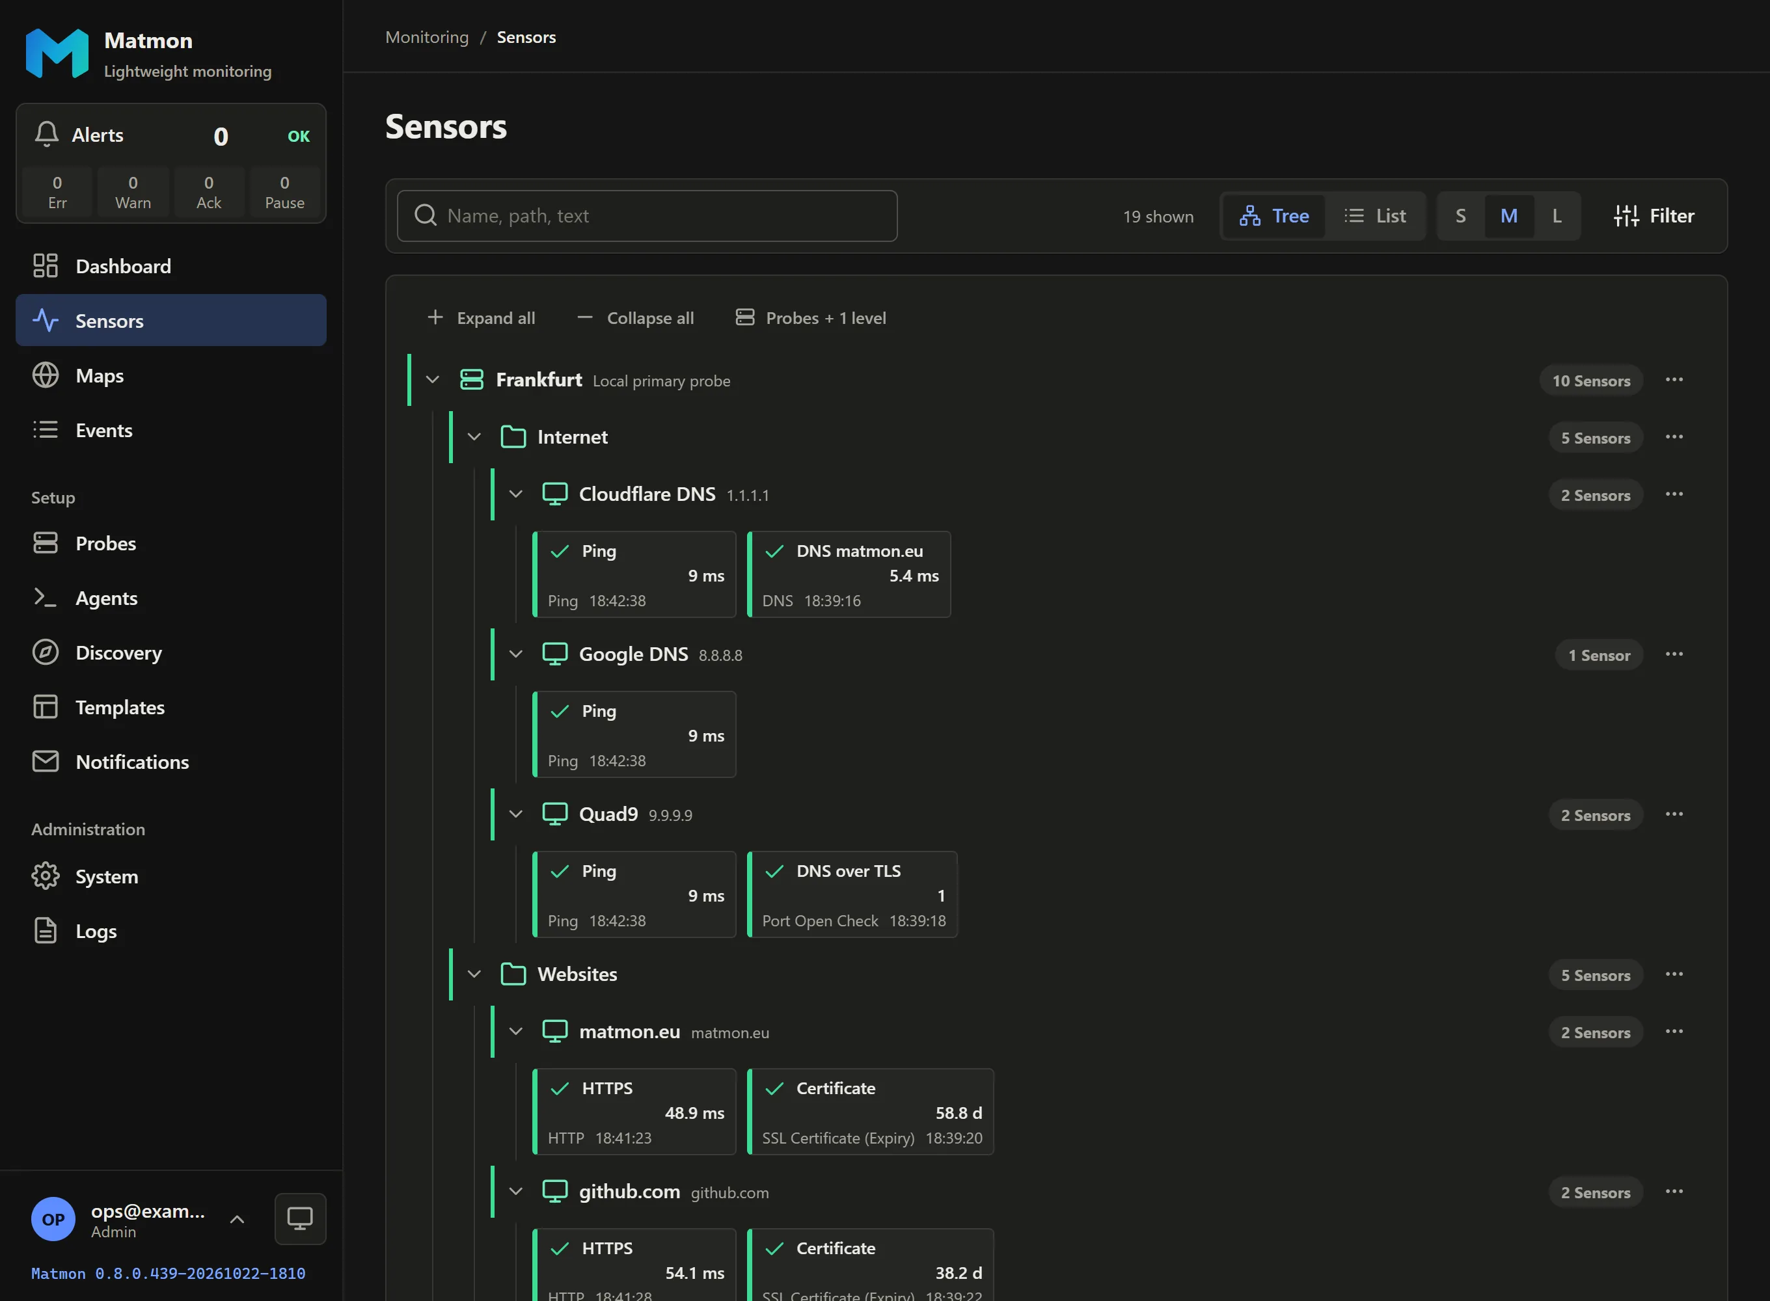The image size is (1770, 1301).
Task: Open Quad9 three-dot options menu
Action: pos(1674,814)
